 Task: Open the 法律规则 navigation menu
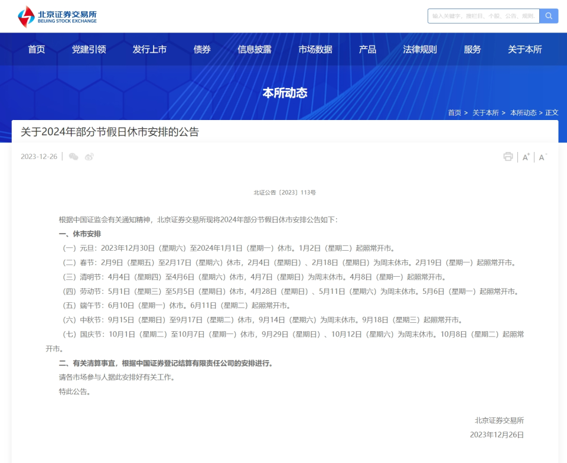point(420,49)
